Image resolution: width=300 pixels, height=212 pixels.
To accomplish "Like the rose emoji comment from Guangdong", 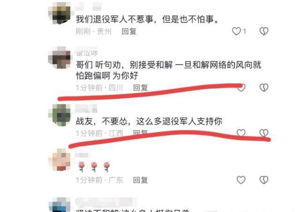I will tap(241, 180).
